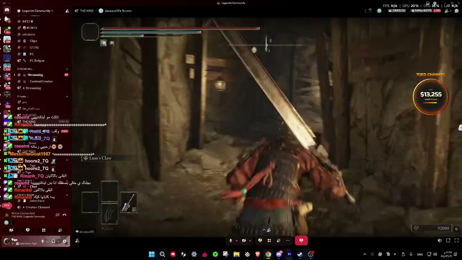Enter full screen stream view

pos(457,240)
